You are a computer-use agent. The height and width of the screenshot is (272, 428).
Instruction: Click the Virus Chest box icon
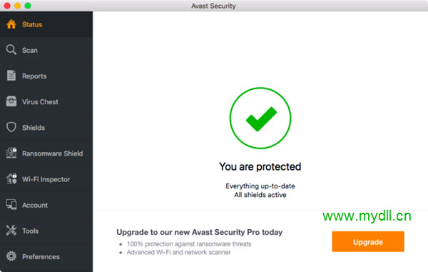click(11, 101)
